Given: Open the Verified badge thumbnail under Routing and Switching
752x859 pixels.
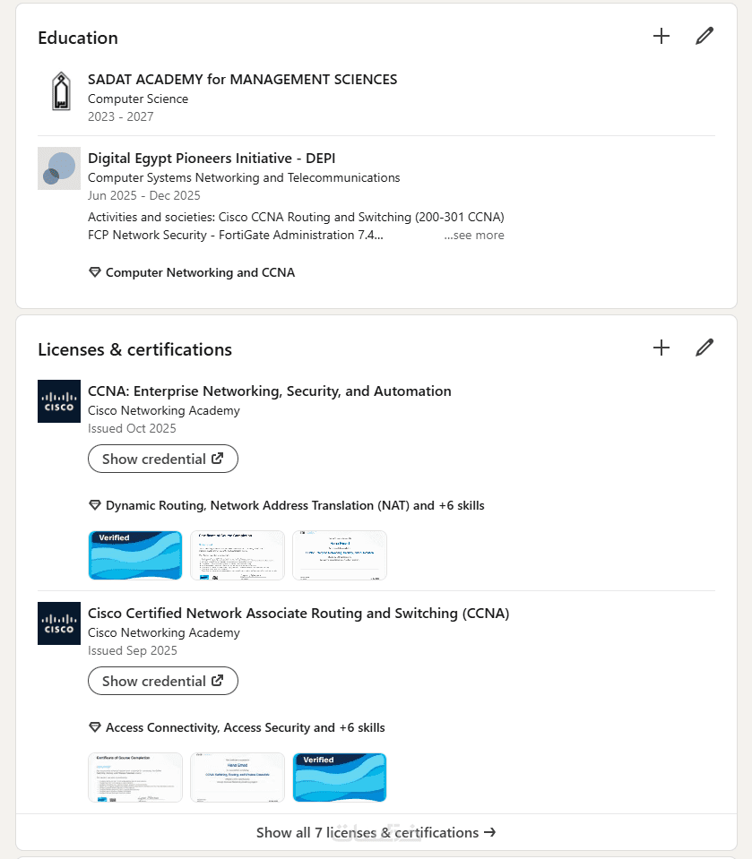Looking at the screenshot, I should (340, 777).
